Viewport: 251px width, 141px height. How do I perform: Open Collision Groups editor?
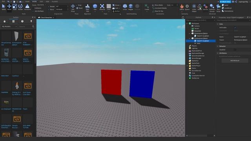(212, 8)
